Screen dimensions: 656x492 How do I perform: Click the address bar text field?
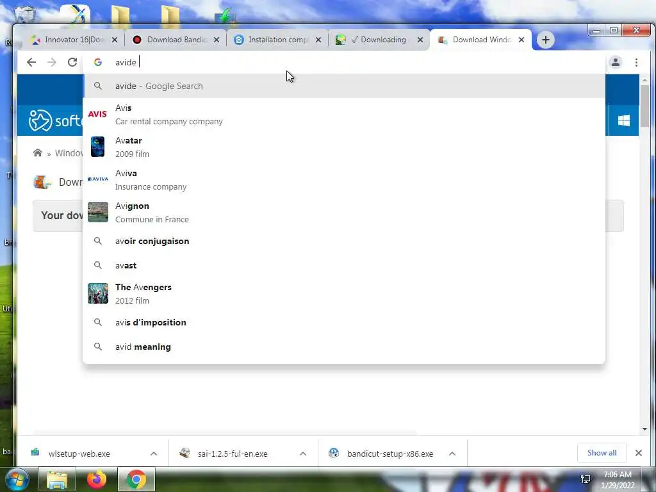(344, 62)
